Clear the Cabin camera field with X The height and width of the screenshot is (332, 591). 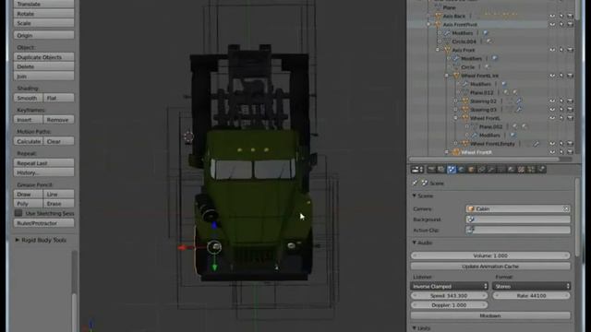(x=566, y=209)
